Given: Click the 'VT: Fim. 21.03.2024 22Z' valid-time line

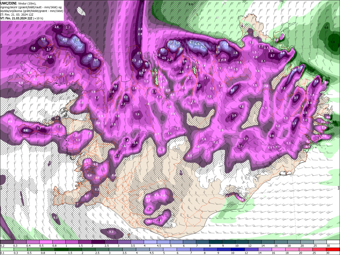Looking at the screenshot, I should click(16, 18).
